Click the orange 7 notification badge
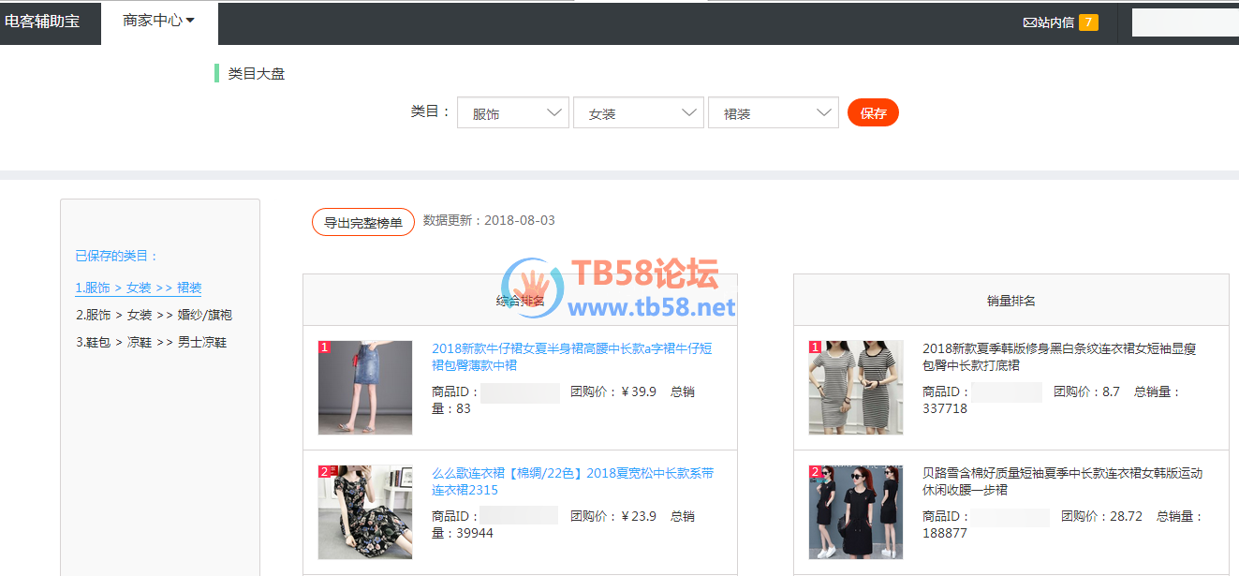 (x=1088, y=22)
